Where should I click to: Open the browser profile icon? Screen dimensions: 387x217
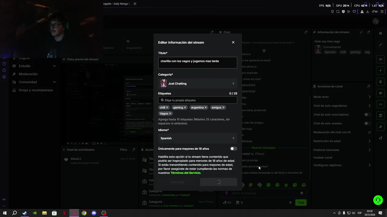point(362,12)
